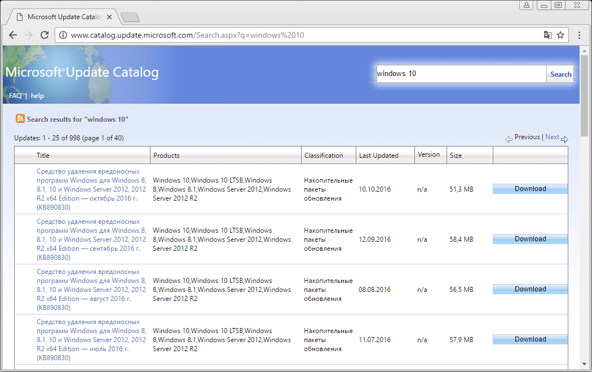
Task: Go forward using the Next arrow icon
Action: (x=566, y=139)
